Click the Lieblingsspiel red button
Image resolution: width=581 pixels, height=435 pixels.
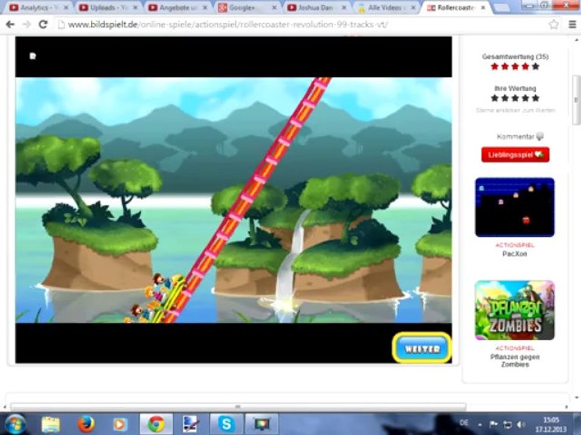coord(515,155)
